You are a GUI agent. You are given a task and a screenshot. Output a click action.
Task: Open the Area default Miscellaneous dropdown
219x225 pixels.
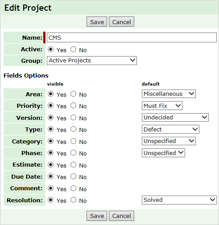tap(169, 94)
